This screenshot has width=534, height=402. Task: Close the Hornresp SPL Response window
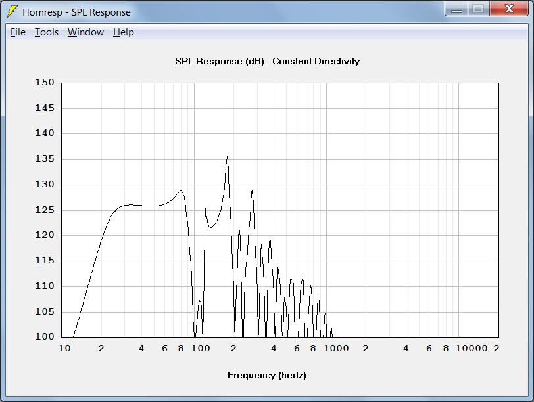click(509, 9)
